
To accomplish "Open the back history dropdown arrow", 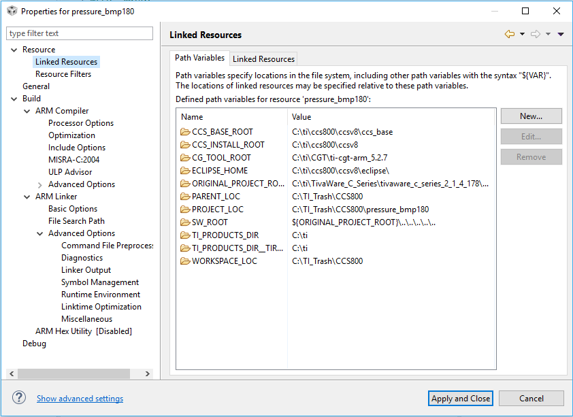I will 522,34.
